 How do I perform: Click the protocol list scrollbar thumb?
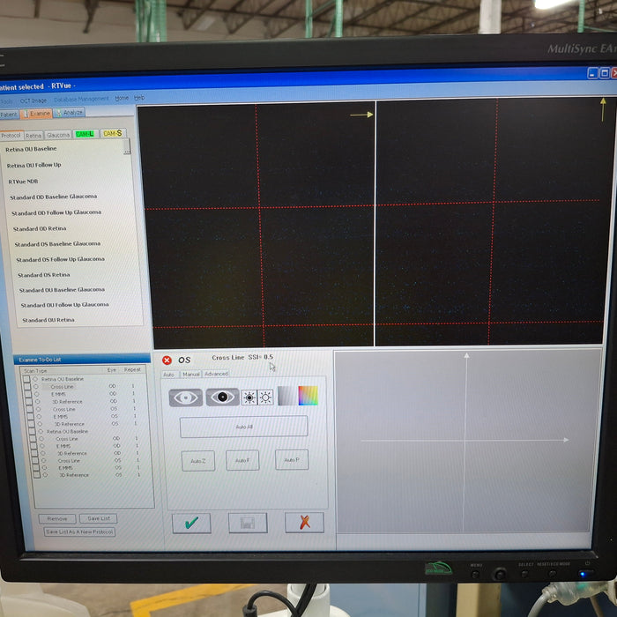click(127, 146)
